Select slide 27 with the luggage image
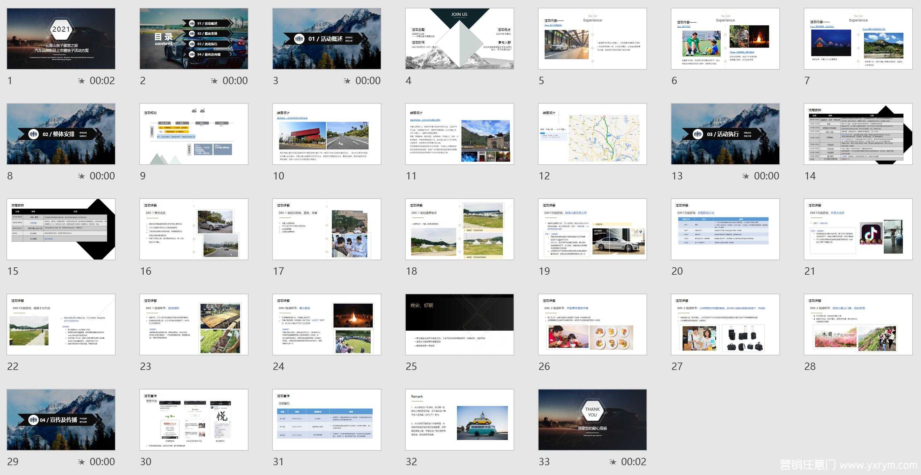Screen dimensions: 921x475 click(x=725, y=325)
